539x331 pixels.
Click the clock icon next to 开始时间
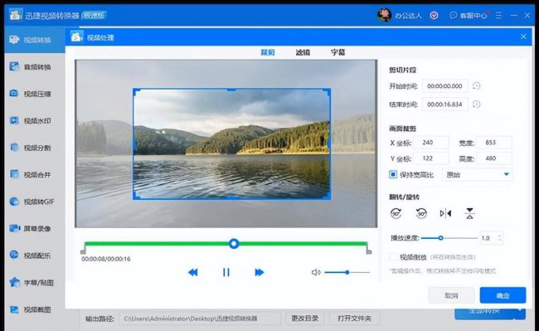[x=476, y=86]
